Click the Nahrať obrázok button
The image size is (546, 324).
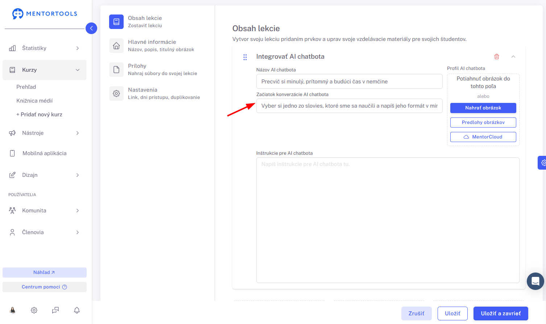point(483,108)
